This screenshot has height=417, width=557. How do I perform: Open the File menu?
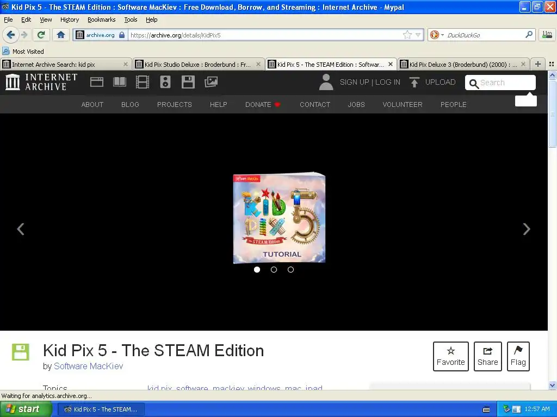pyautogui.click(x=8, y=20)
